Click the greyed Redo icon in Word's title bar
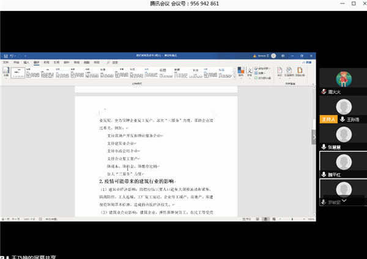This screenshot has width=367, height=259. [20, 56]
